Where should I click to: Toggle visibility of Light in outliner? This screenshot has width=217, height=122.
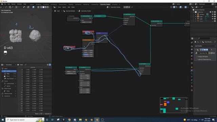[x=213, y=19]
